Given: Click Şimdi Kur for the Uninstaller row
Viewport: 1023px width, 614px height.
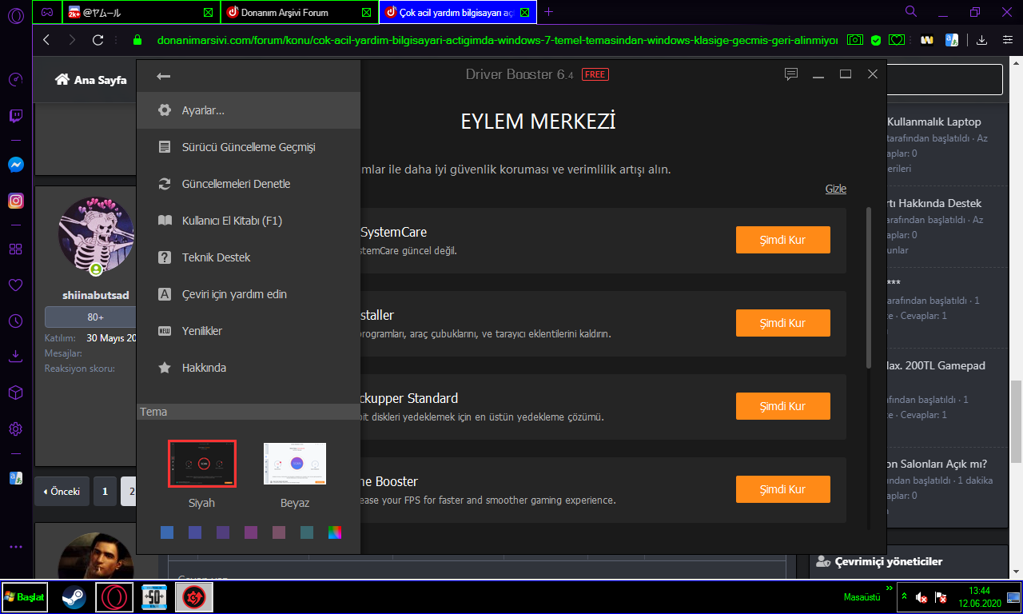Looking at the screenshot, I should 782,323.
